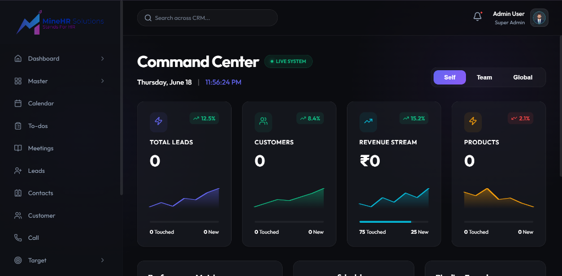
Task: Click the 75 Touched value
Action: point(373,232)
